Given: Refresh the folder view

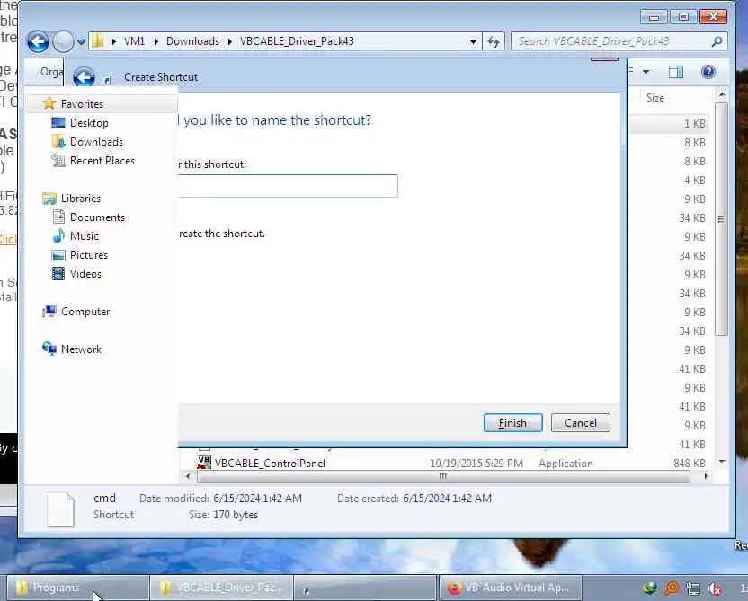Looking at the screenshot, I should [494, 42].
